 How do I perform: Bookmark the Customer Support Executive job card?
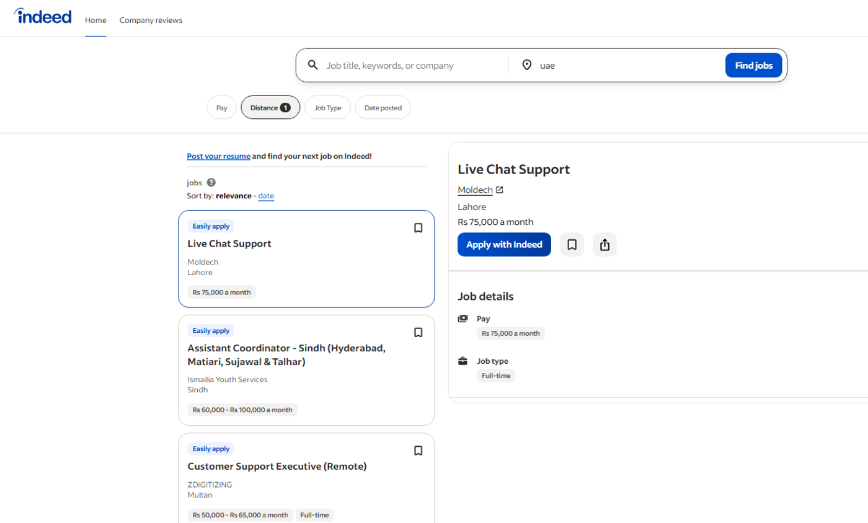[x=418, y=450]
